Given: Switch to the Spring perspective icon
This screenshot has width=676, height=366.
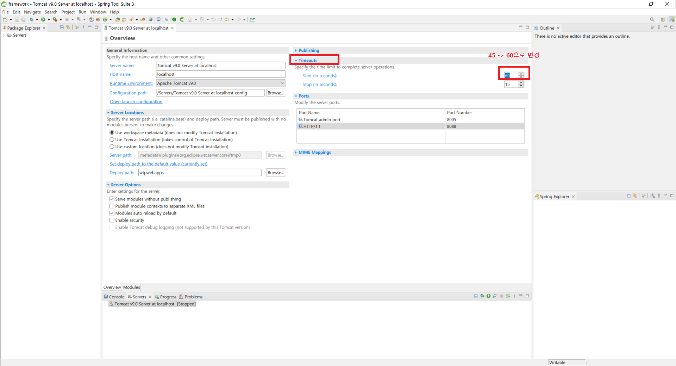Looking at the screenshot, I should pyautogui.click(x=672, y=19).
